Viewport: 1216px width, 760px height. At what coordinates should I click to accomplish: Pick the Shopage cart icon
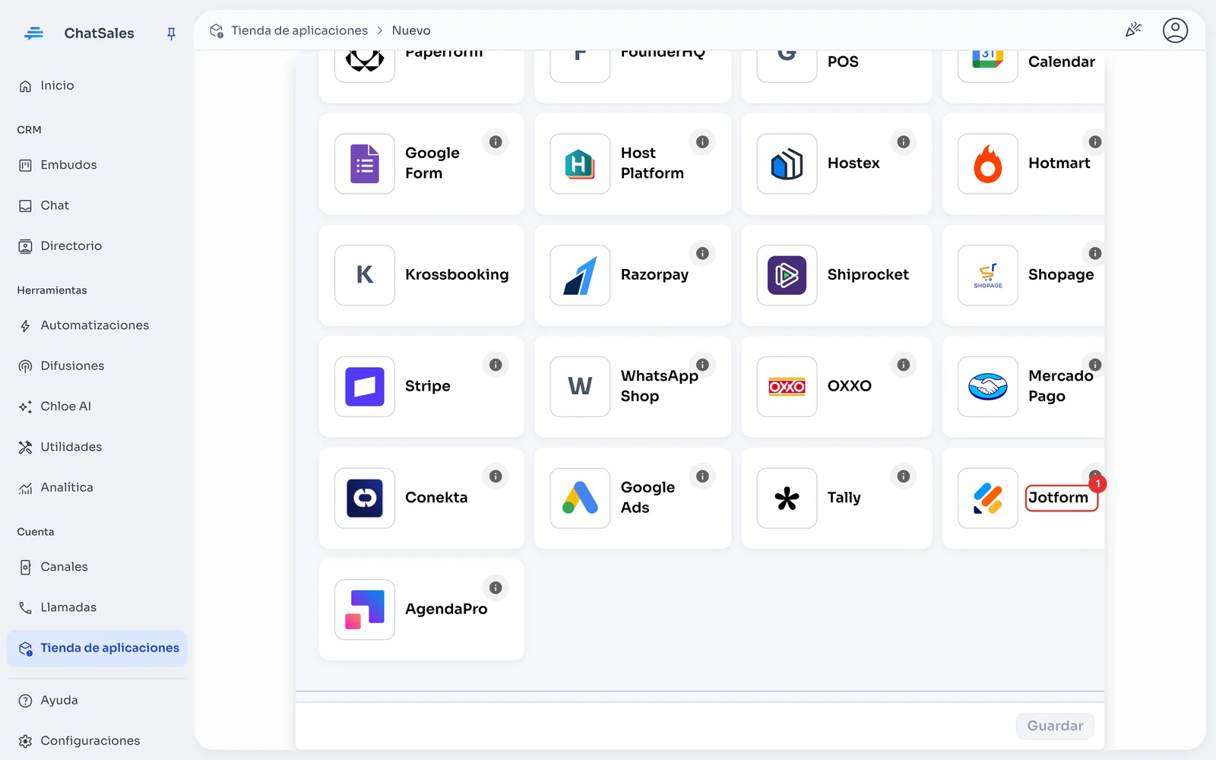click(x=987, y=275)
